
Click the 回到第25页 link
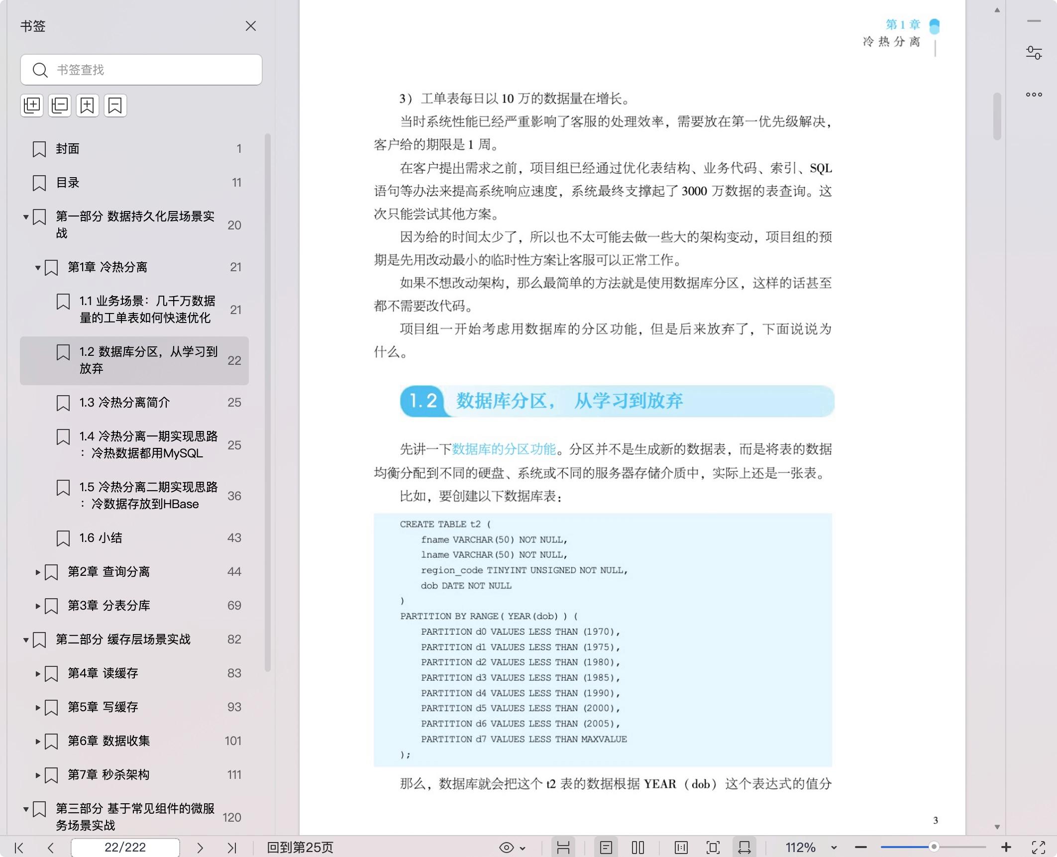[x=300, y=848]
